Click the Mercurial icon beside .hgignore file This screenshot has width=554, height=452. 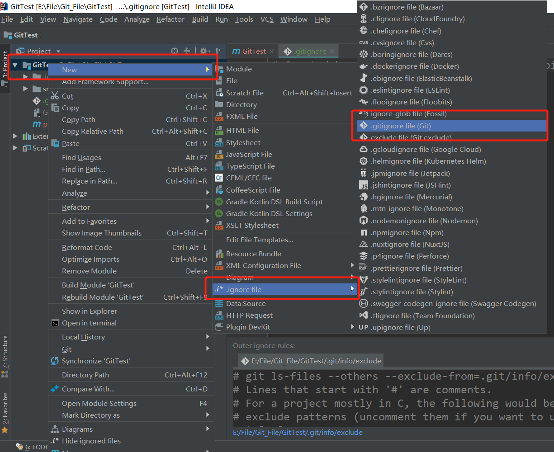click(x=364, y=197)
